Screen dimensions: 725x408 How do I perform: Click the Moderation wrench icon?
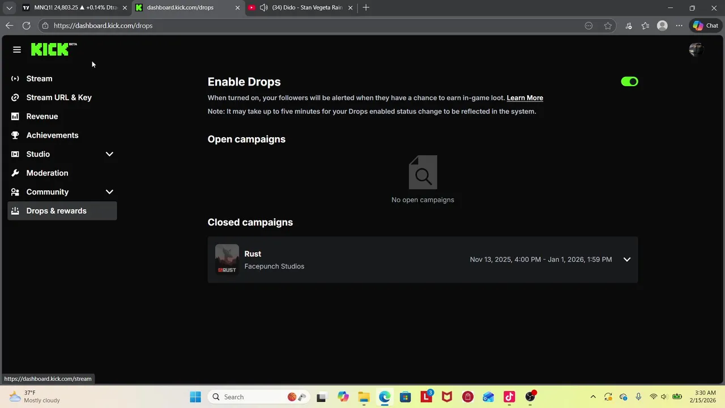[x=15, y=173]
